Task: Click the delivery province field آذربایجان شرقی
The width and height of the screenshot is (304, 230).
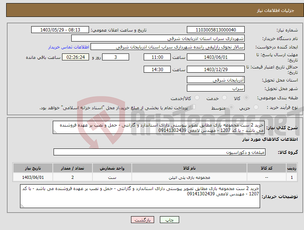Action: point(216,80)
